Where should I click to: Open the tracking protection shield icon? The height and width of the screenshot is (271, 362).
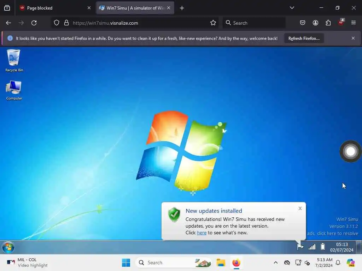(x=57, y=23)
